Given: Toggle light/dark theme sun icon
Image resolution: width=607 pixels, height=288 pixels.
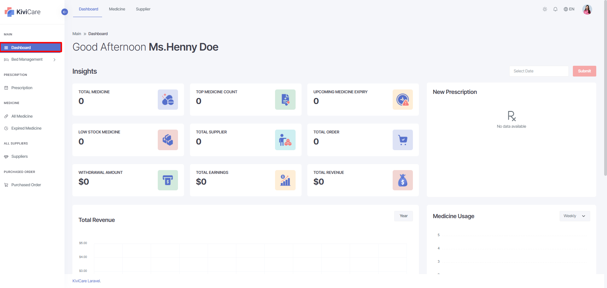Looking at the screenshot, I should pos(545,9).
